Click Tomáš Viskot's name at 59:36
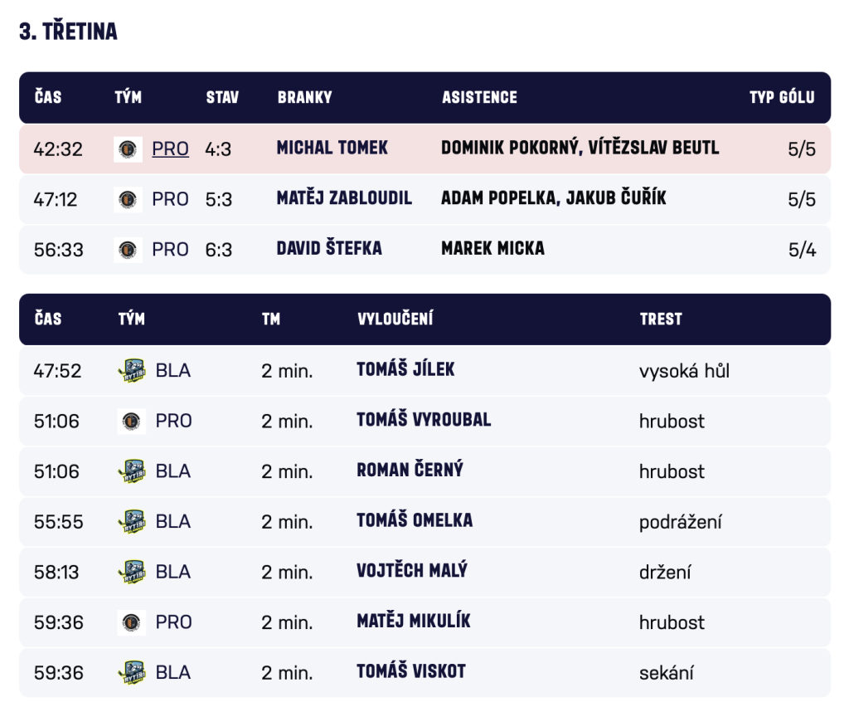849x707 pixels. coord(411,671)
